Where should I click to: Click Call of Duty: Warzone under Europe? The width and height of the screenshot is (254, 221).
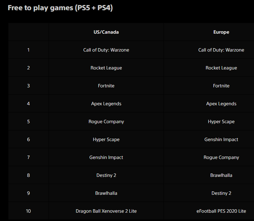pyautogui.click(x=221, y=50)
